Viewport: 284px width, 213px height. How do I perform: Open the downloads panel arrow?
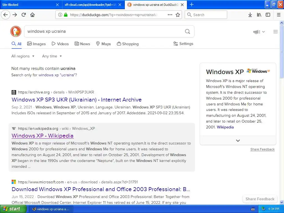point(250,15)
